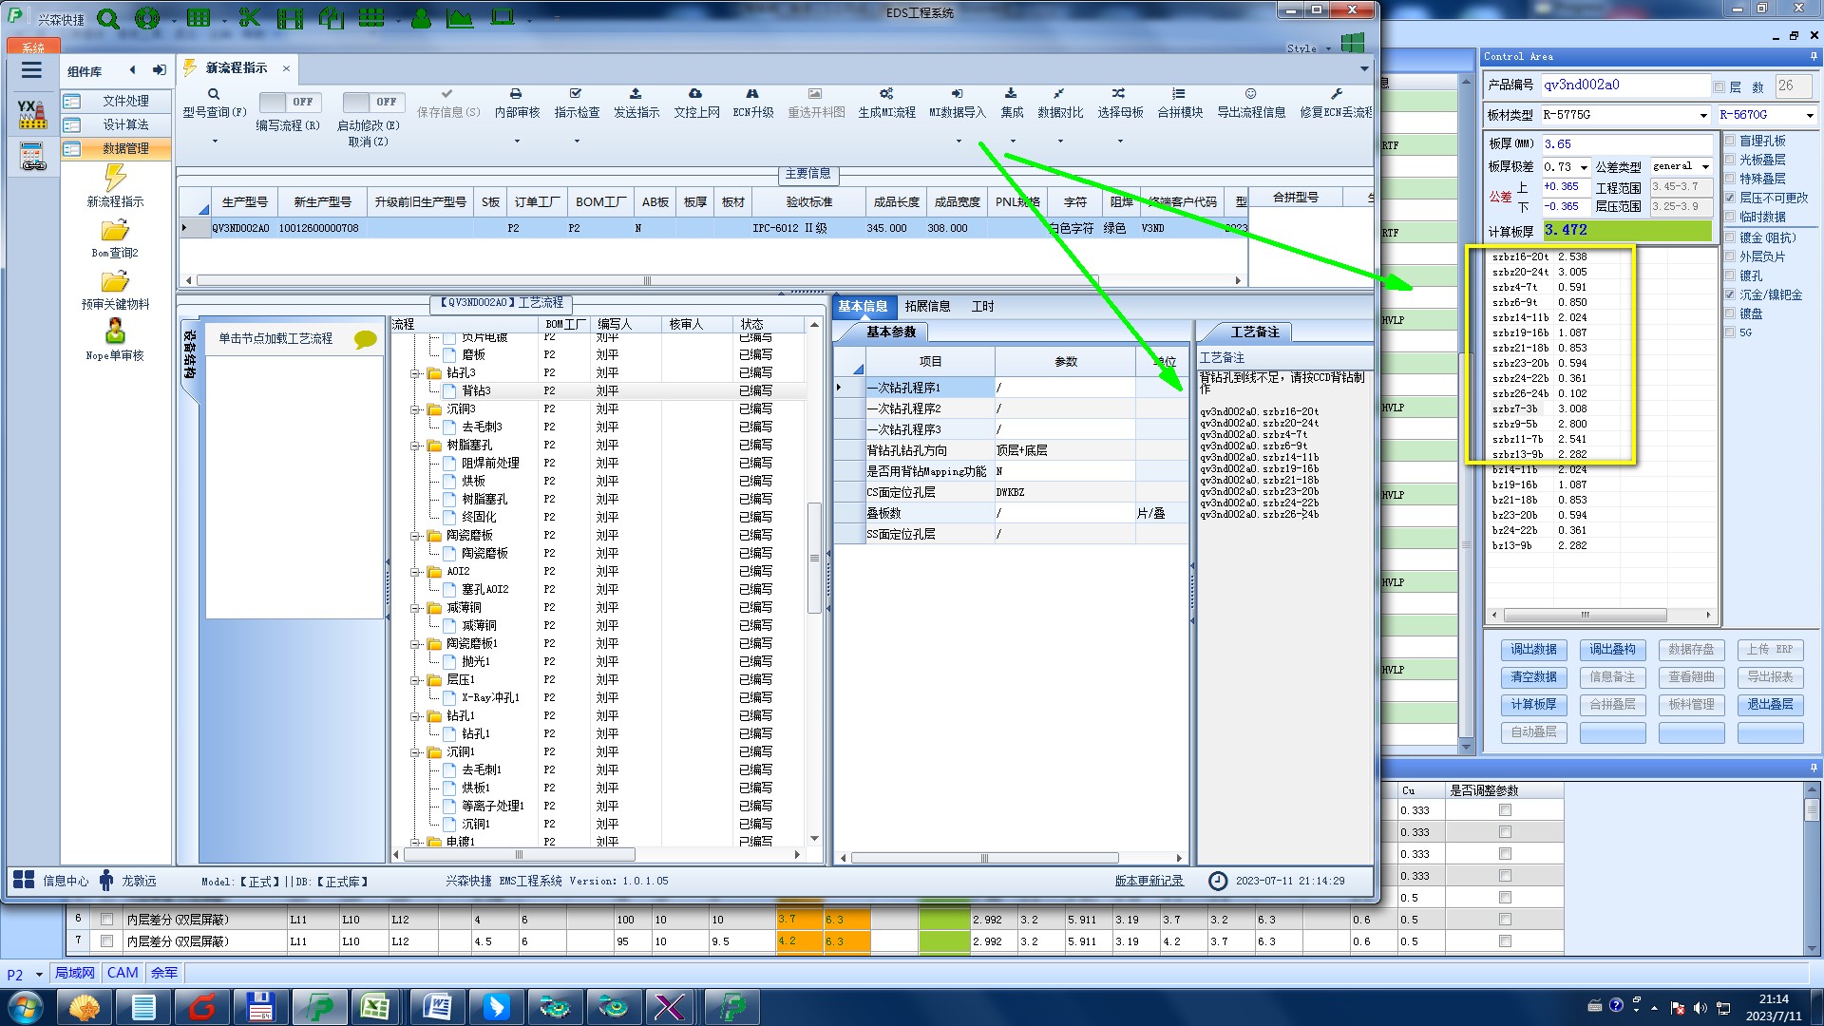The width and height of the screenshot is (1824, 1026).
Task: Click the 内部审核 printer icon
Action: [516, 94]
